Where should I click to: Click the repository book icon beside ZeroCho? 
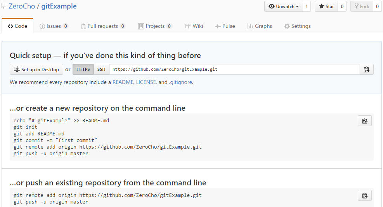pyautogui.click(x=3, y=6)
